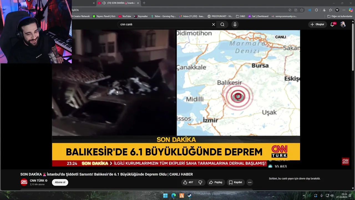Open the Keymailer bookmark
This screenshot has height=200, width=355.
pos(141,16)
